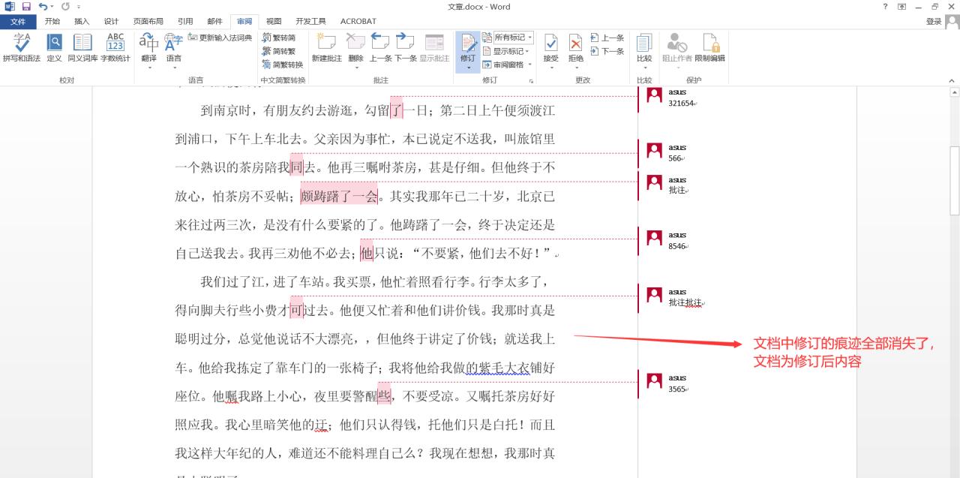The image size is (960, 478).
Task: Expand the 删除 comment dropdown arrow
Action: click(x=355, y=67)
